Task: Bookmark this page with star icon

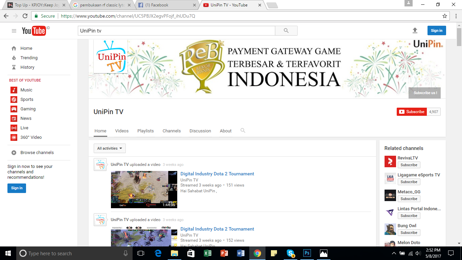Action: pos(445,16)
